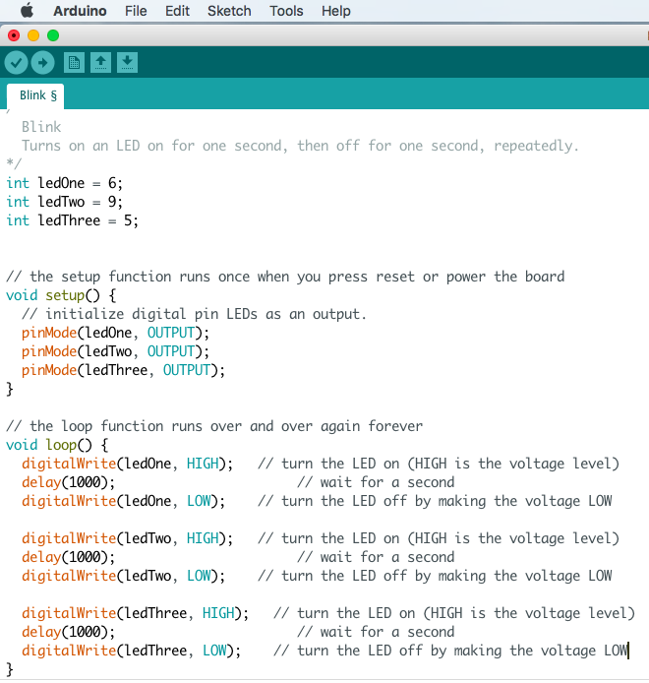Maximize the window with the green button

coord(53,35)
